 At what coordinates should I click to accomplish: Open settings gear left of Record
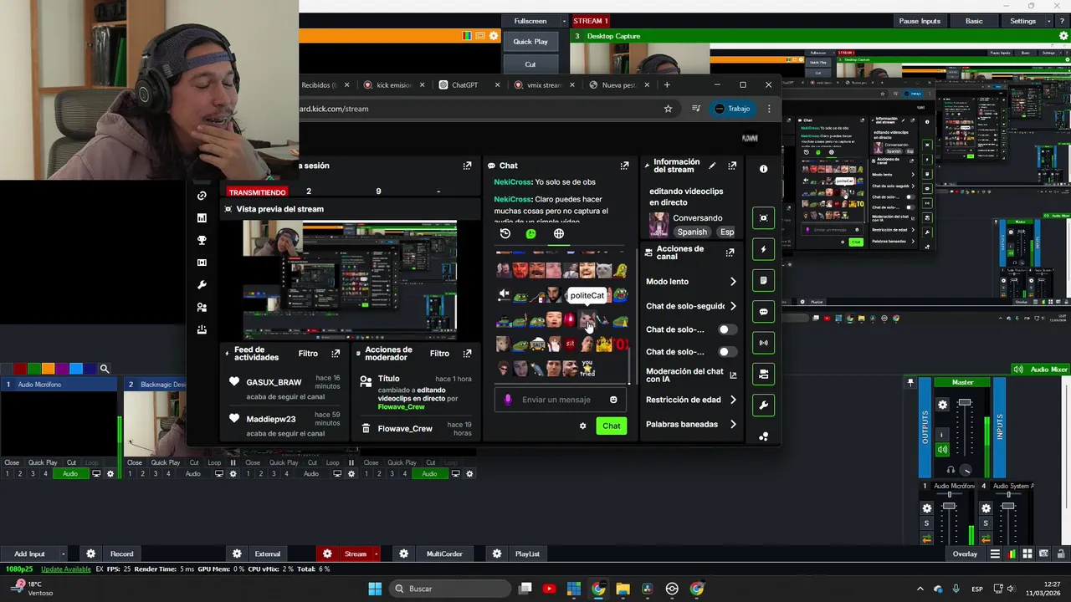coord(91,554)
